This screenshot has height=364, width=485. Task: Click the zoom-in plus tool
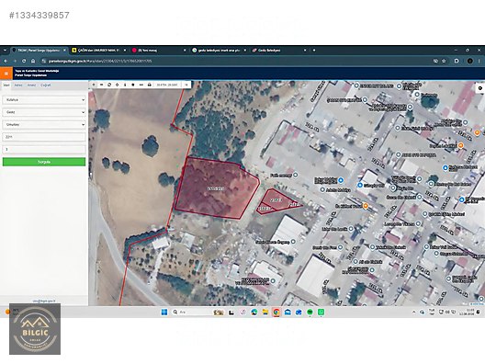point(94,85)
